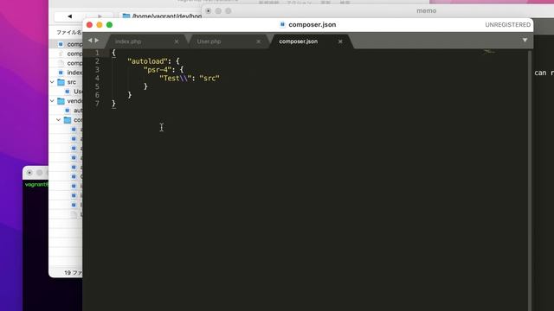Click the ファイル名 column header

click(69, 32)
